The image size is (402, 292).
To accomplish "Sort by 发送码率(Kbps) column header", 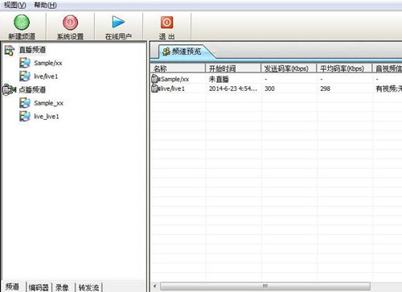I will [289, 68].
